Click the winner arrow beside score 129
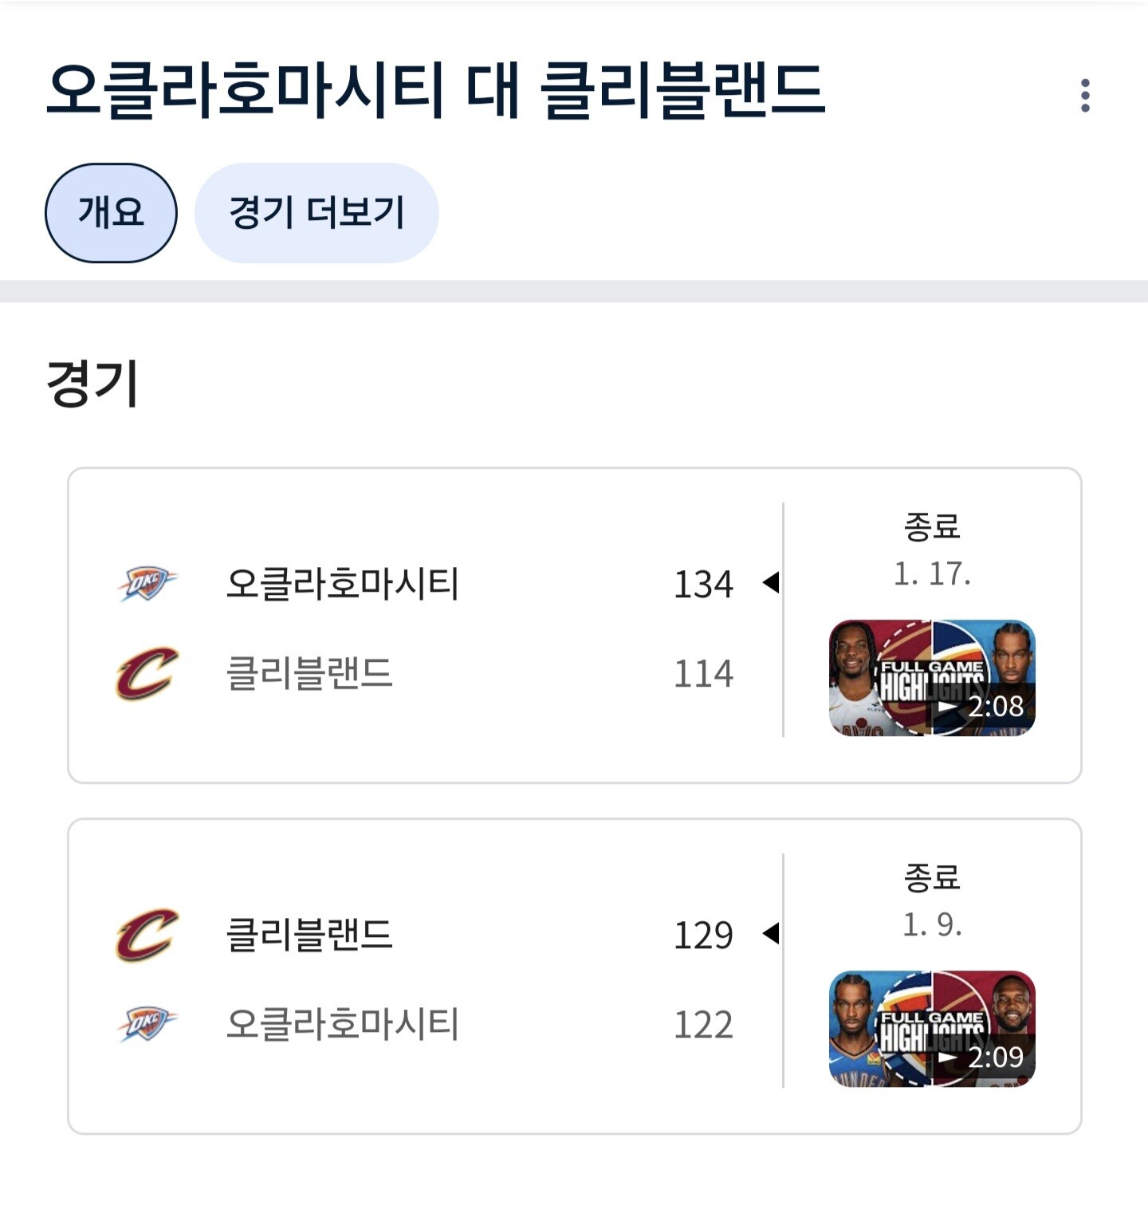Viewport: 1148px width, 1217px height. (x=770, y=933)
